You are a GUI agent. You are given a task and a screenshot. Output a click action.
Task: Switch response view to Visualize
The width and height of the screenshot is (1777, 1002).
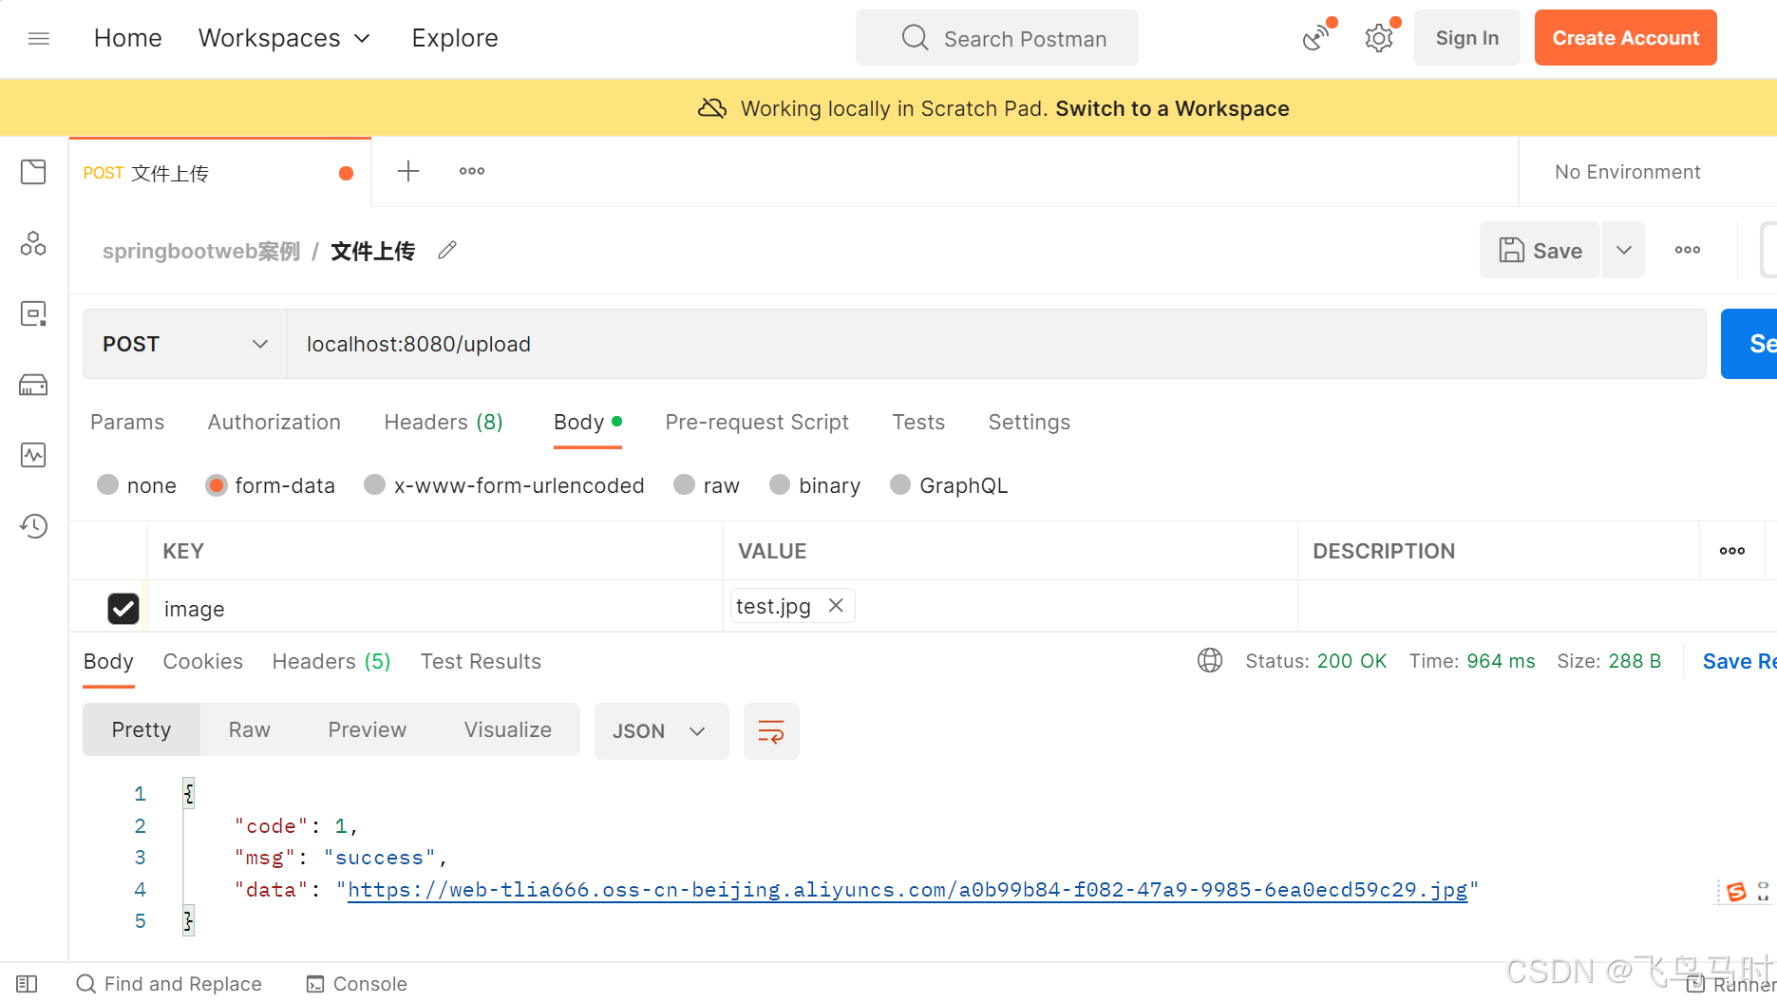pyautogui.click(x=508, y=729)
